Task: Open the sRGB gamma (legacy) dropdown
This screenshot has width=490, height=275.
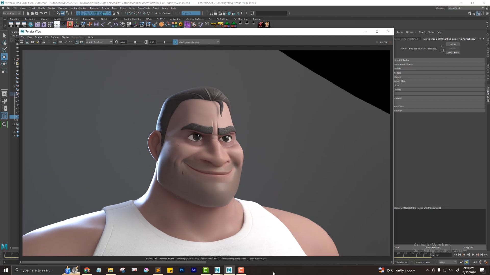Action: pos(218,42)
